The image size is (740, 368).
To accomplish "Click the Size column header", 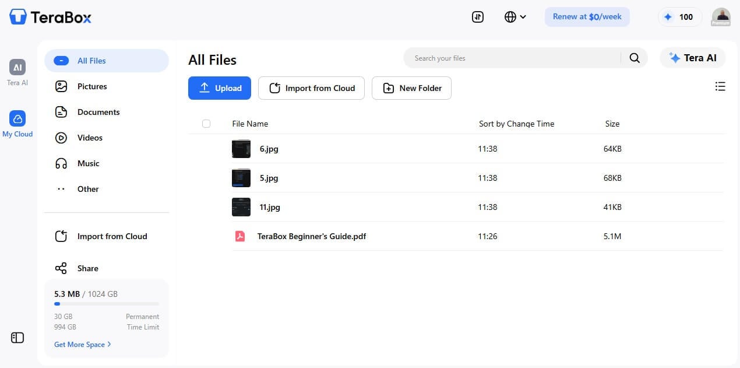I will (x=612, y=124).
